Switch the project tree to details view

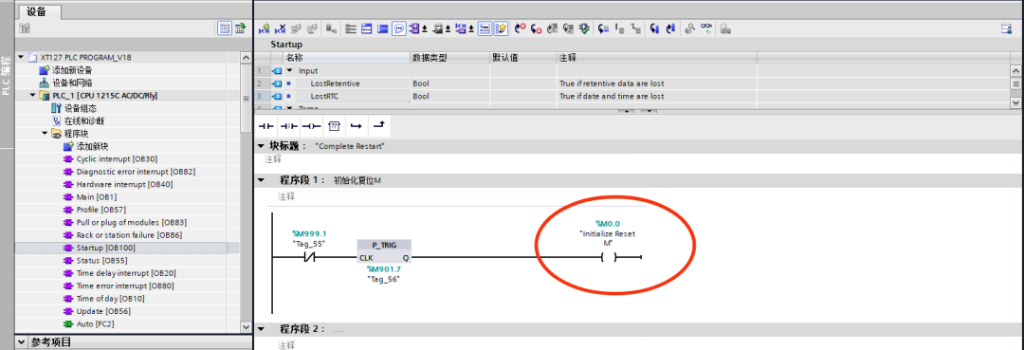click(225, 28)
